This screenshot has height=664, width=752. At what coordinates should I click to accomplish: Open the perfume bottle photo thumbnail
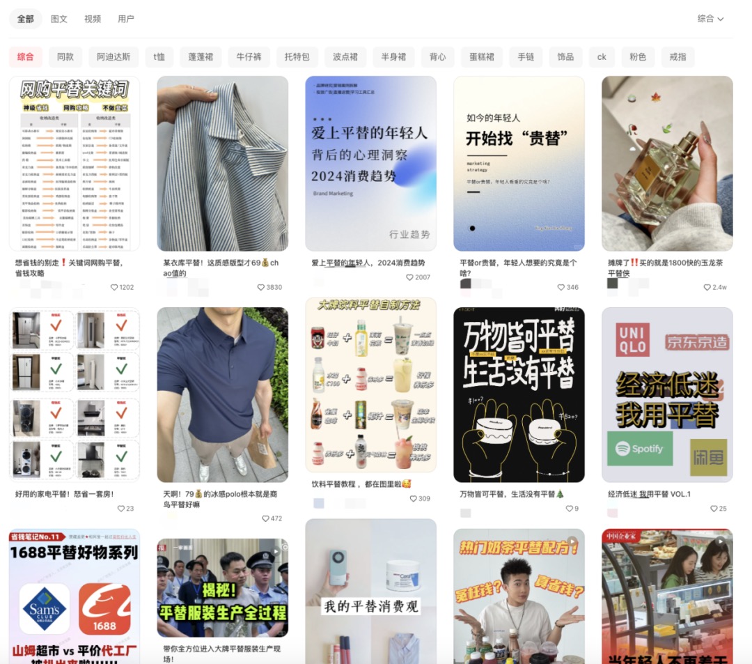click(667, 164)
